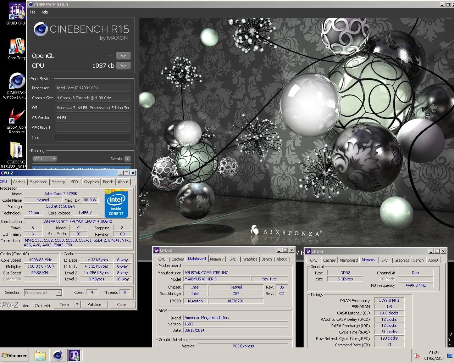Select About tab in CPU-Z Mainboard window
Image resolution: width=454 pixels, height=363 pixels.
(282, 259)
